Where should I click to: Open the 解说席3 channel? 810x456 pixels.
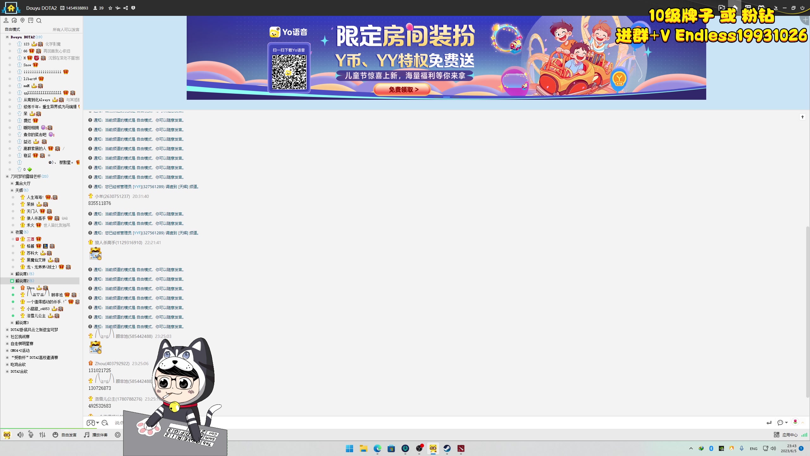[22, 323]
